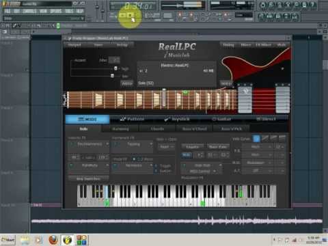Open the CHANNELS menu in FL Studio

[x=29, y=11]
